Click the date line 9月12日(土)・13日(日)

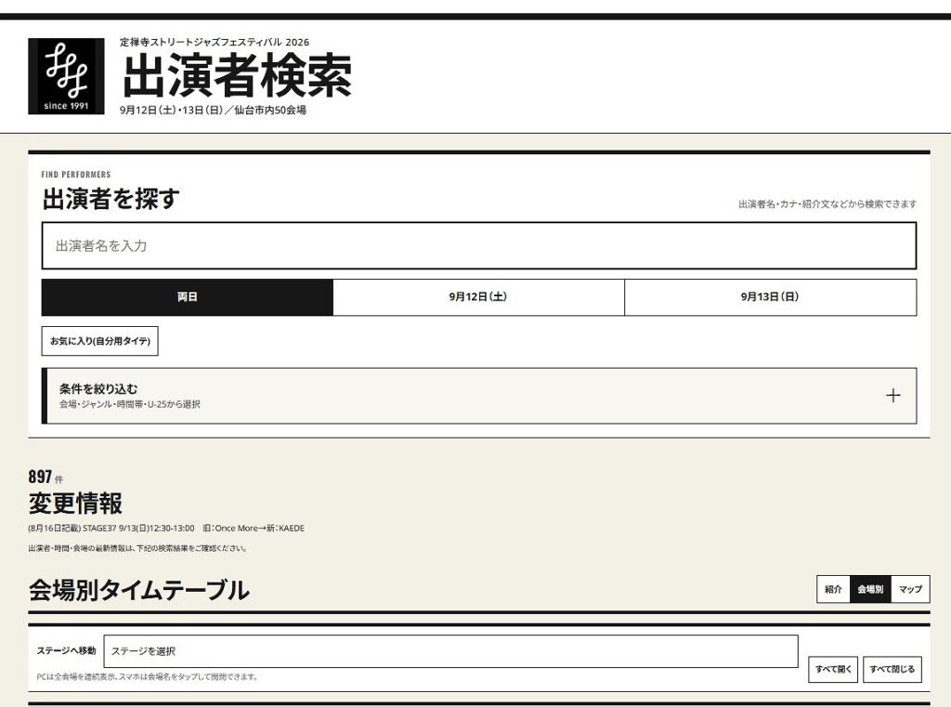click(213, 110)
